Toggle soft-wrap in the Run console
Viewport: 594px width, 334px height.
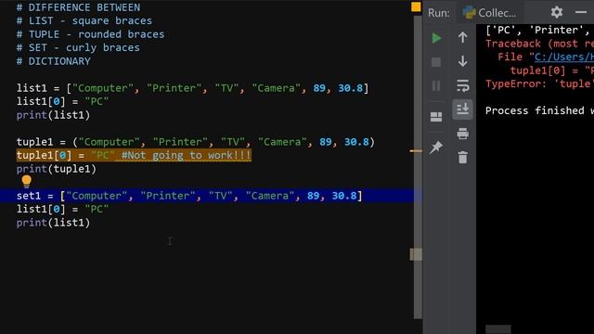tap(462, 85)
